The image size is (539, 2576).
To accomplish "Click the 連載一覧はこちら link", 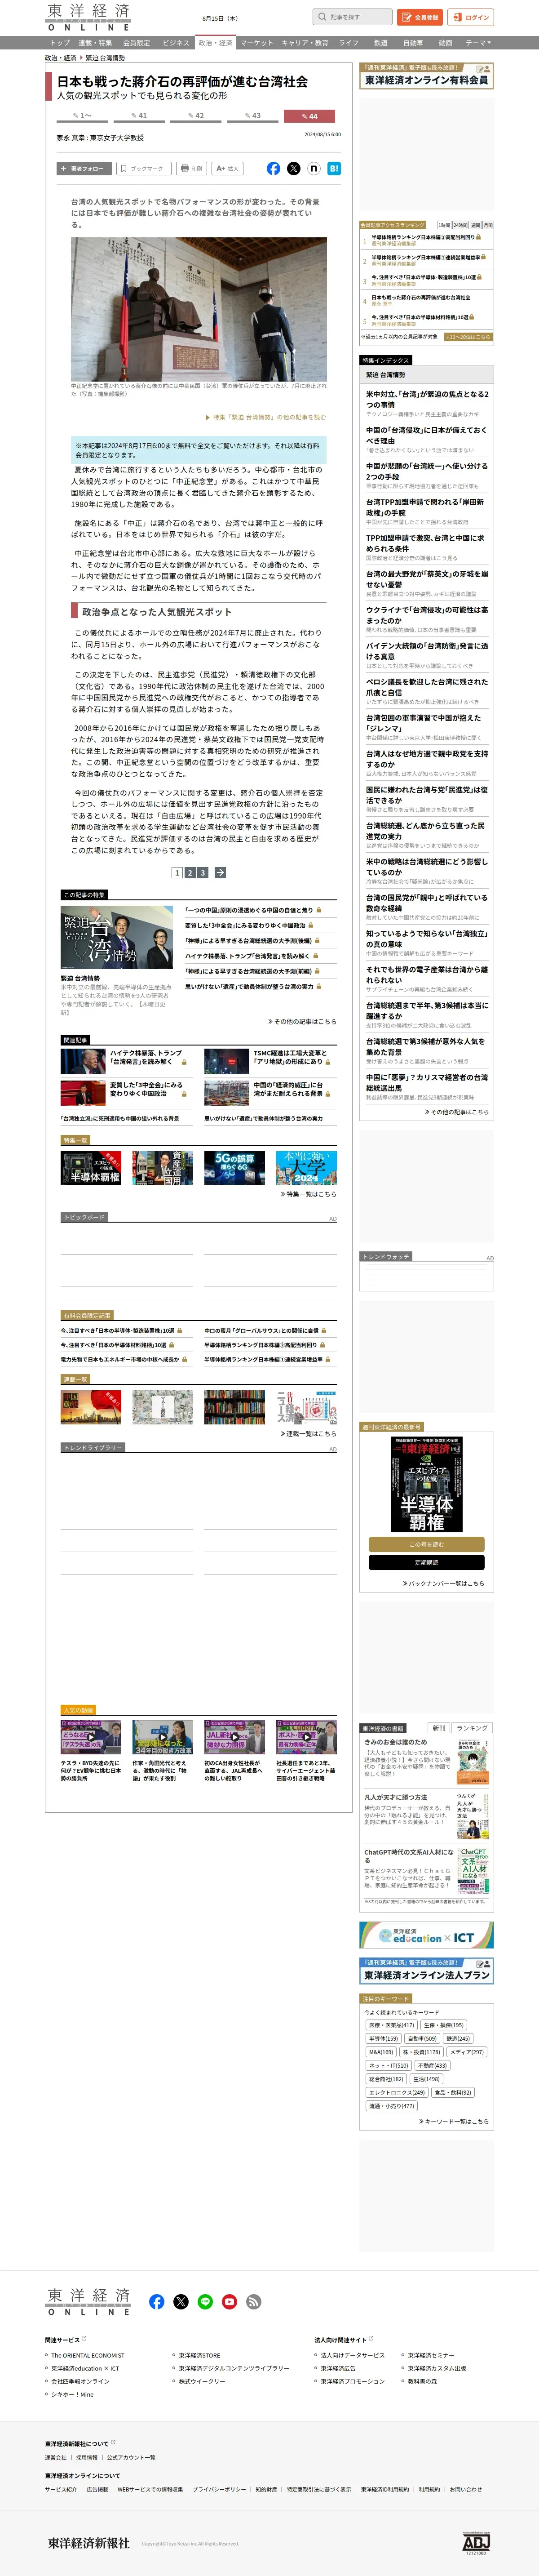I will point(308,1433).
